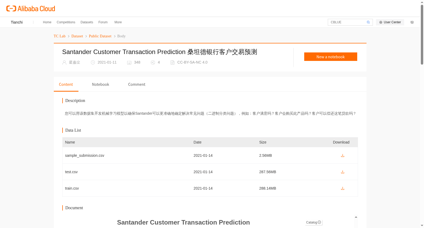Click the search magnifier icon
Image resolution: width=424 pixels, height=228 pixels.
368,22
